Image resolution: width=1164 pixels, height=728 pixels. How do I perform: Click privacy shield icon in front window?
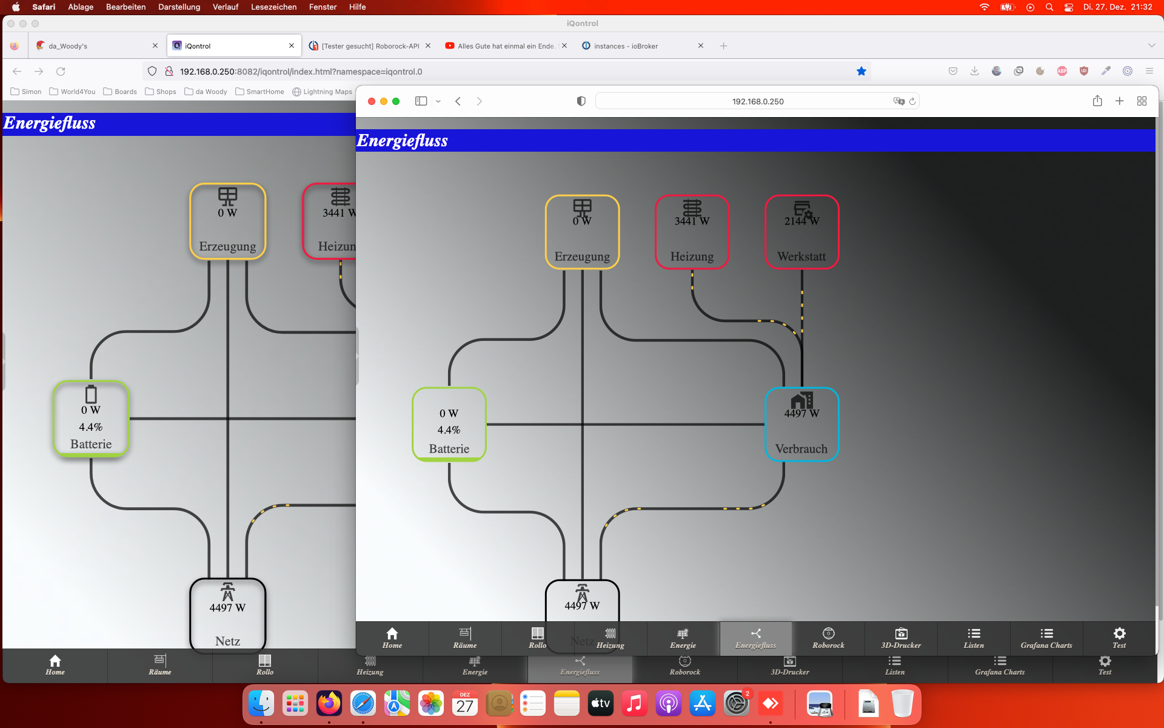(581, 101)
